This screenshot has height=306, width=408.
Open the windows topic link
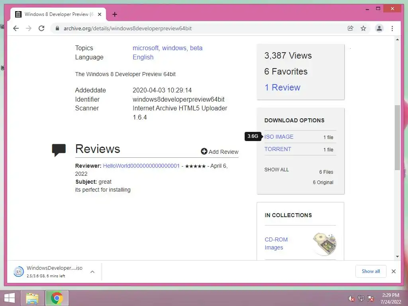175,48
